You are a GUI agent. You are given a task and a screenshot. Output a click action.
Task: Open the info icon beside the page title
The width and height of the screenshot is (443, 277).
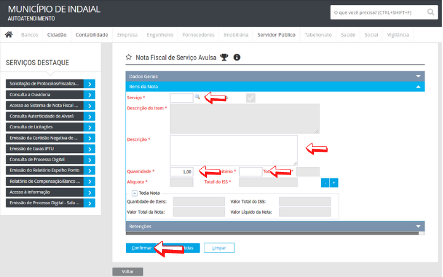pyautogui.click(x=237, y=57)
